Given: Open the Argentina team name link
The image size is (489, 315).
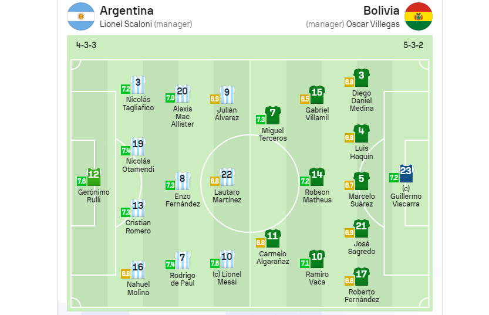Looking at the screenshot, I should point(127,11).
